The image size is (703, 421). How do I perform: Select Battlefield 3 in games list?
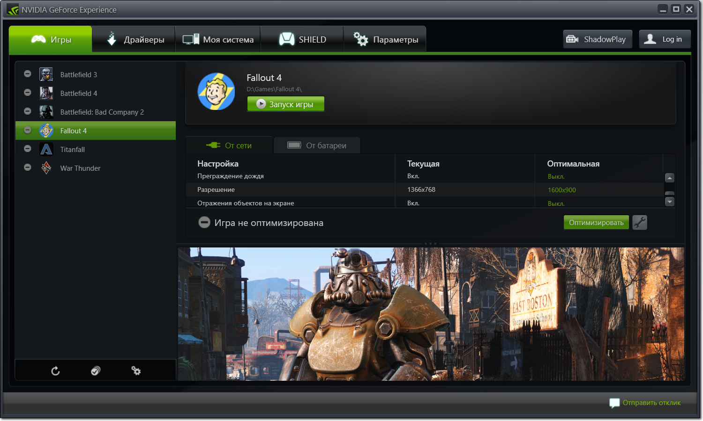pos(96,74)
